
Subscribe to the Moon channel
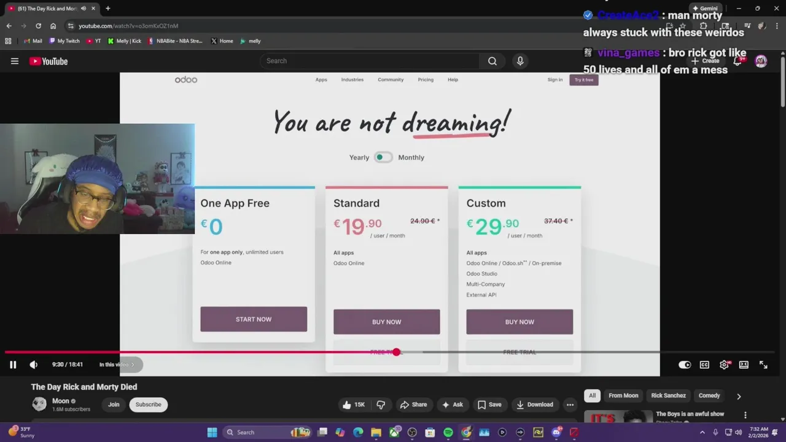point(148,405)
